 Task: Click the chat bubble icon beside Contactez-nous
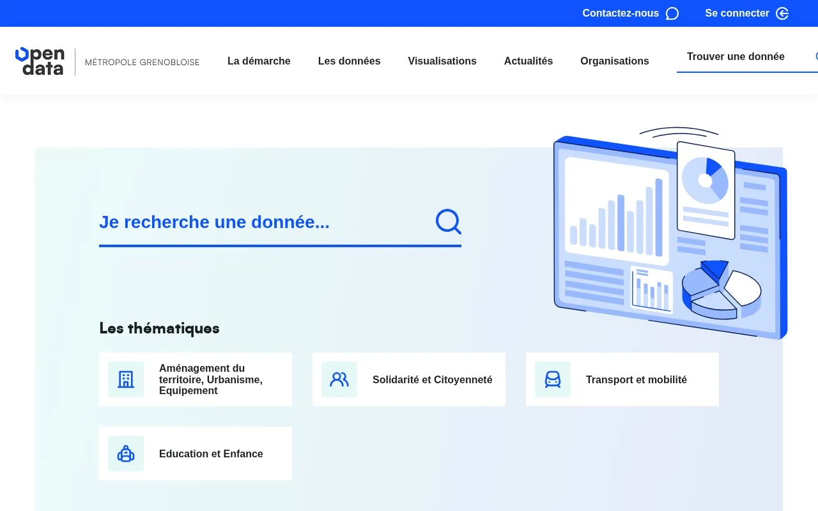672,13
